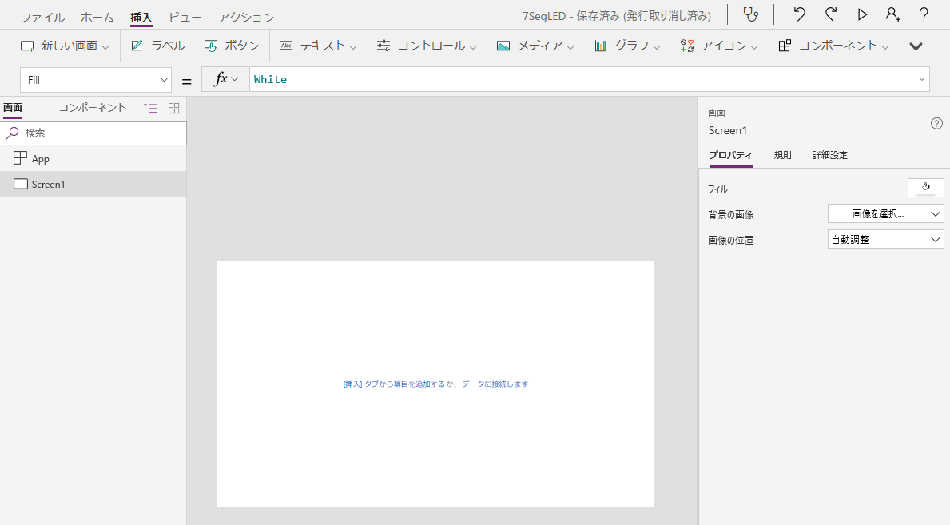Switch to the ビュー tab

point(185,18)
